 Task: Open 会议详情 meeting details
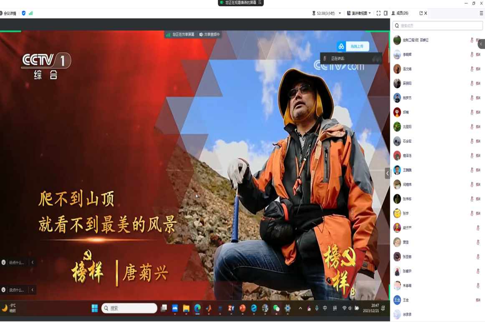[9, 13]
